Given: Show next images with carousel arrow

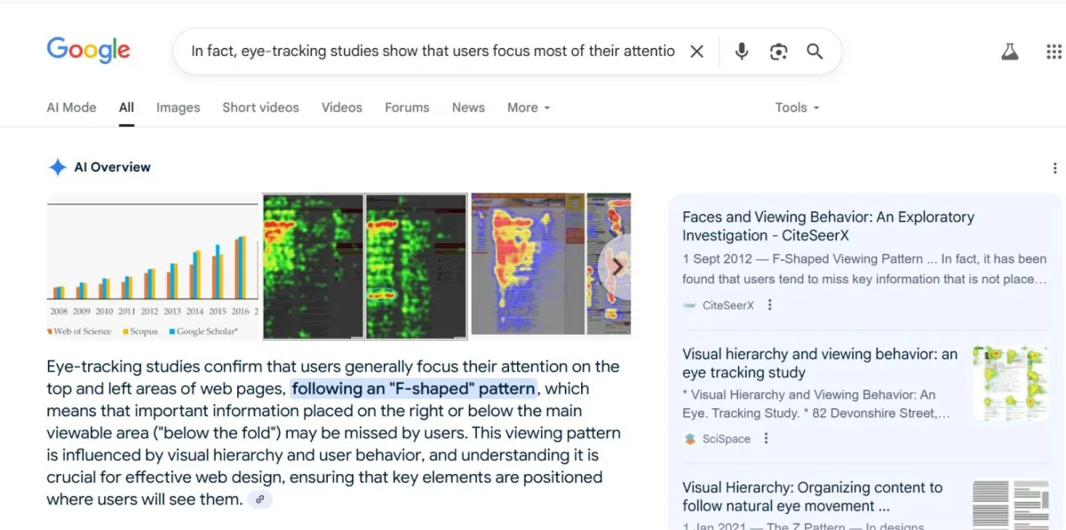Looking at the screenshot, I should point(617,266).
